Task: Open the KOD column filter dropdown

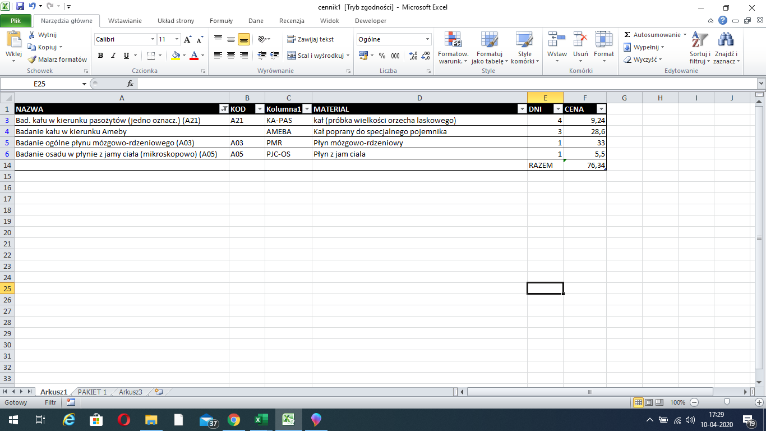Action: pyautogui.click(x=260, y=109)
